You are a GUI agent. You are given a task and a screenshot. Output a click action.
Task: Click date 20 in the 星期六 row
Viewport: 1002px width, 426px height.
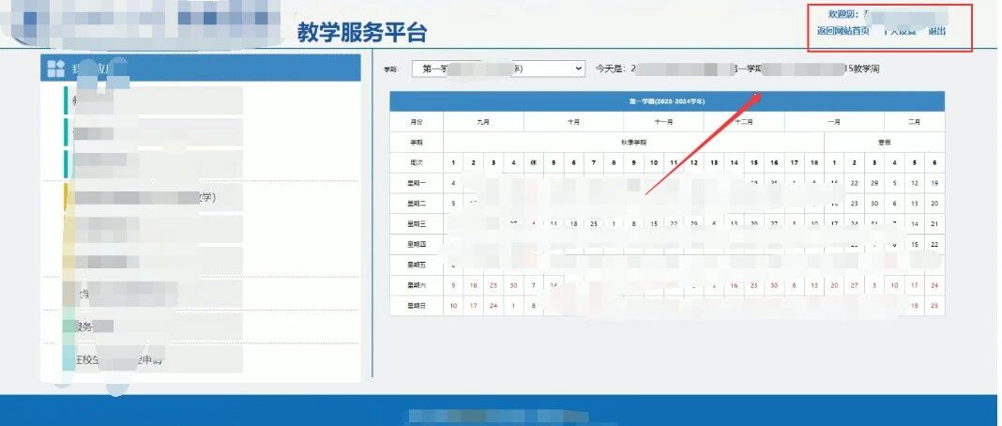point(834,285)
